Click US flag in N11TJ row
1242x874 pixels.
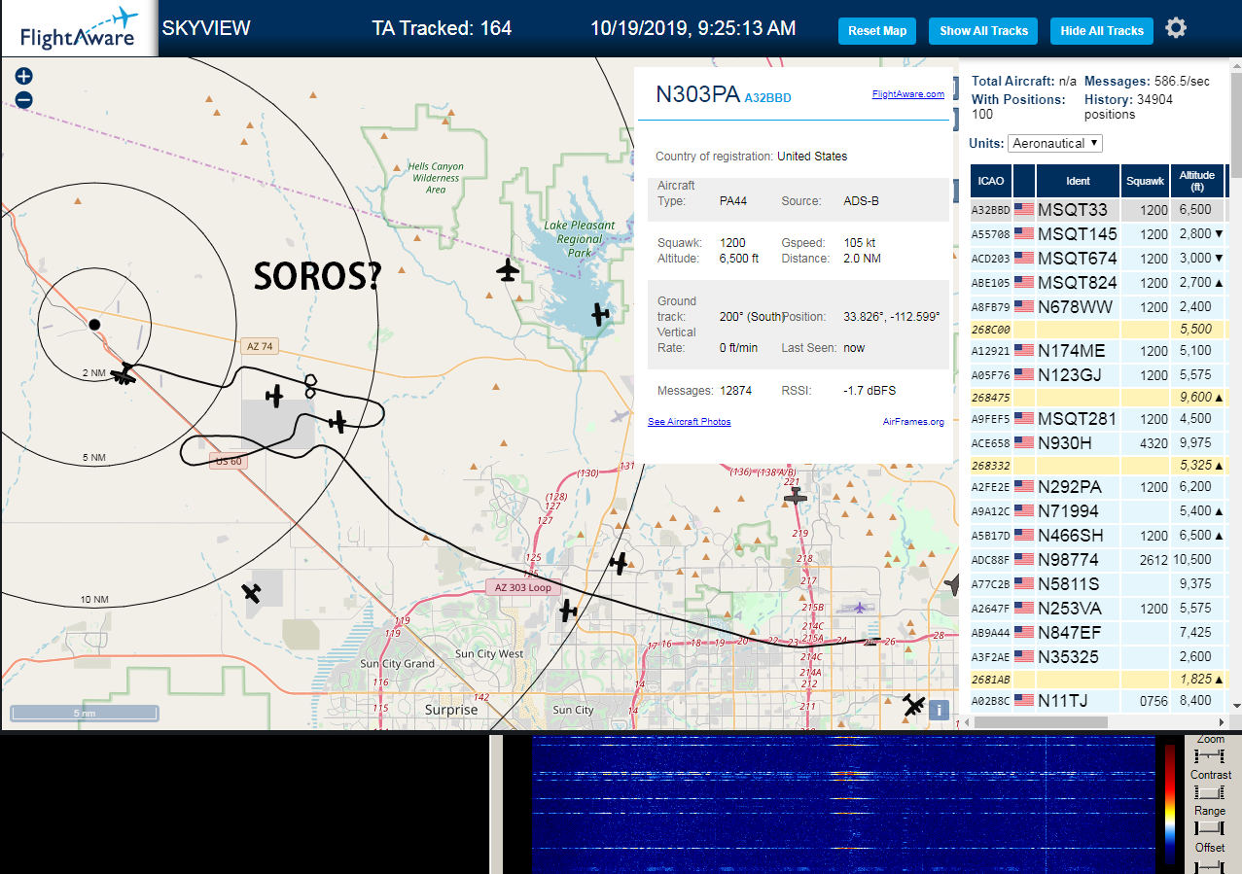click(x=1024, y=700)
